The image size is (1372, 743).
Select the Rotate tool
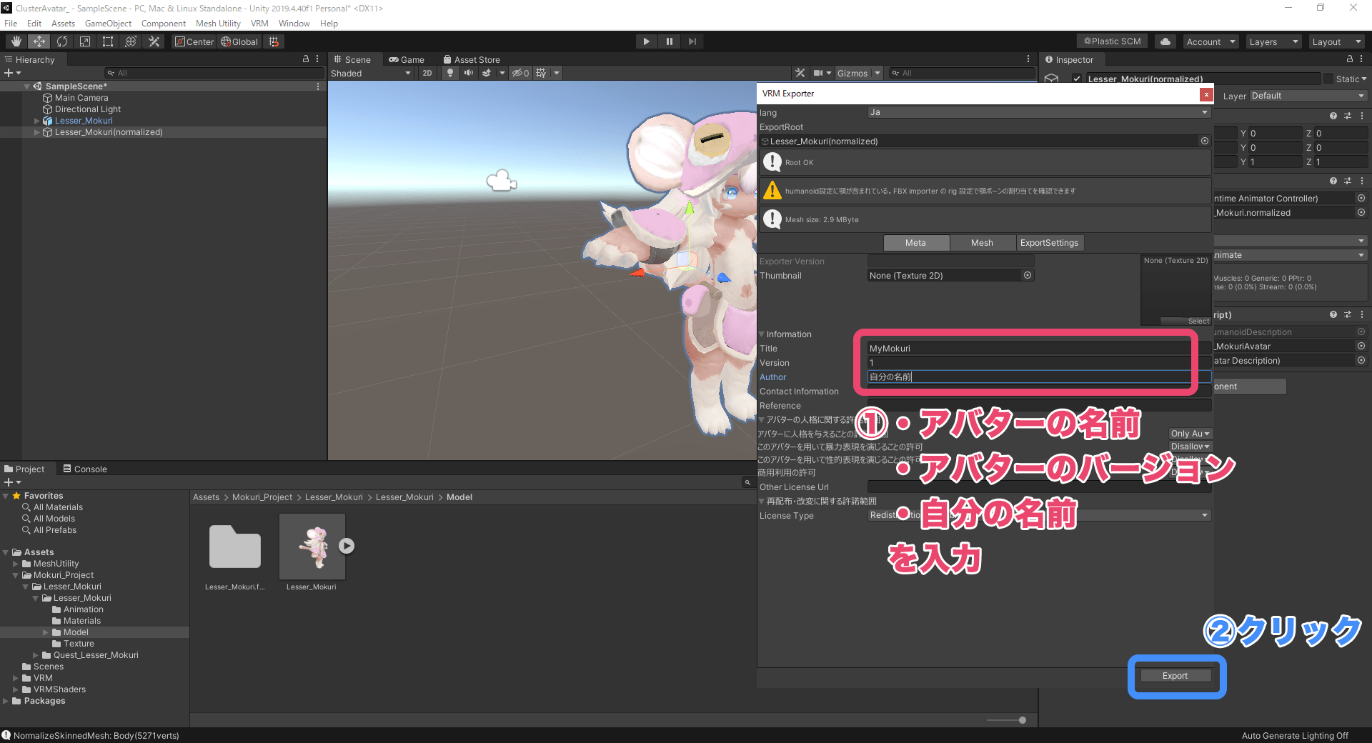62,41
